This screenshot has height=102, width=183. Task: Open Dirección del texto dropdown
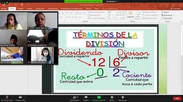pyautogui.click(x=96, y=12)
